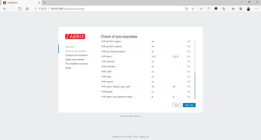The height and width of the screenshot is (140, 261).
Task: Click the arg_separator.output option label
Action: coord(117,97)
